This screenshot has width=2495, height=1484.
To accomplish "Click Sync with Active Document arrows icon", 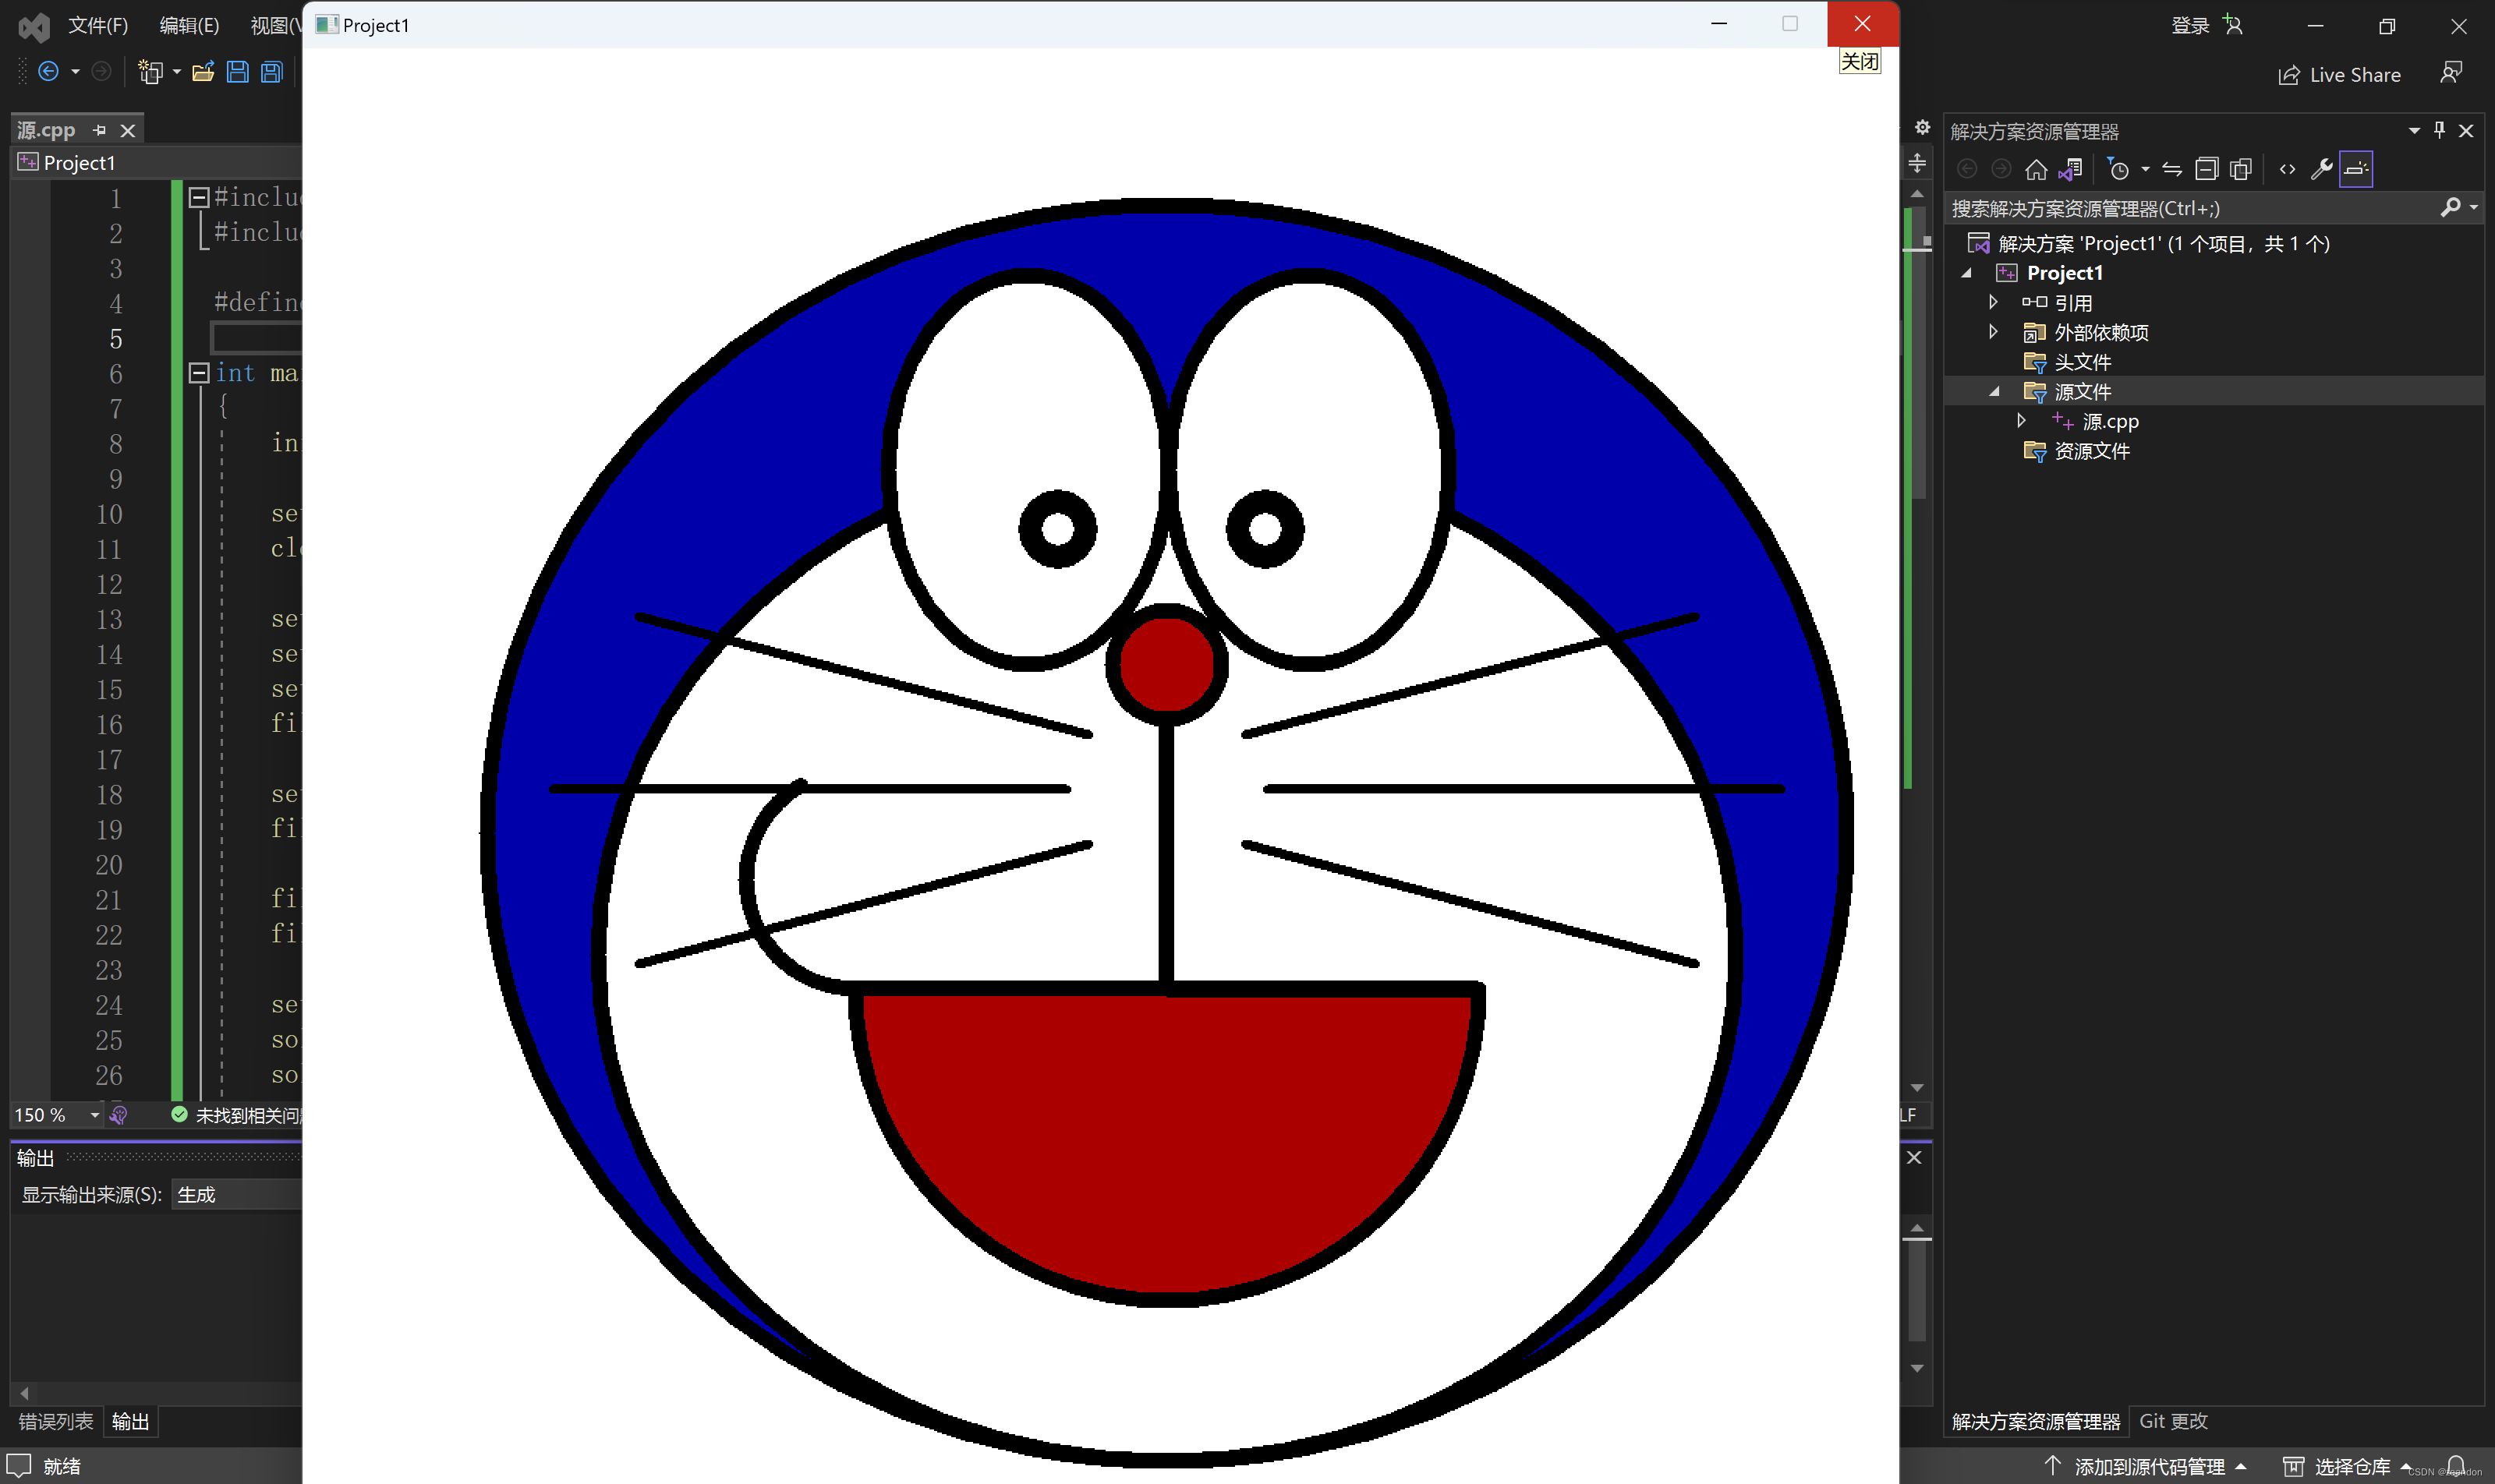I will click(x=2172, y=169).
